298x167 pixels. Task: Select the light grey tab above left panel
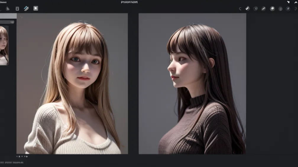8,16
